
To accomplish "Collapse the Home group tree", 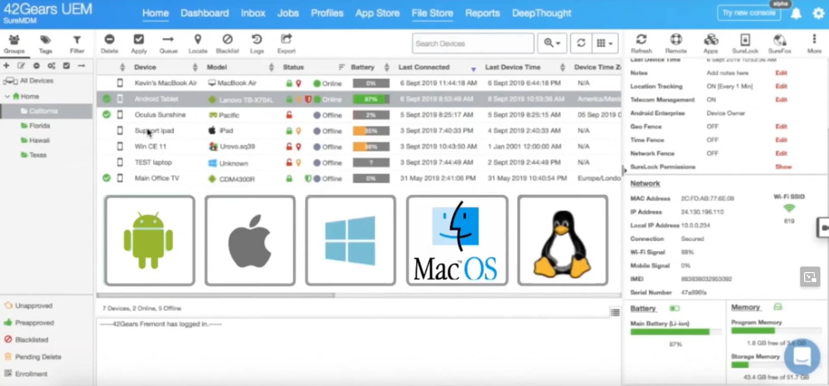I will 7,96.
